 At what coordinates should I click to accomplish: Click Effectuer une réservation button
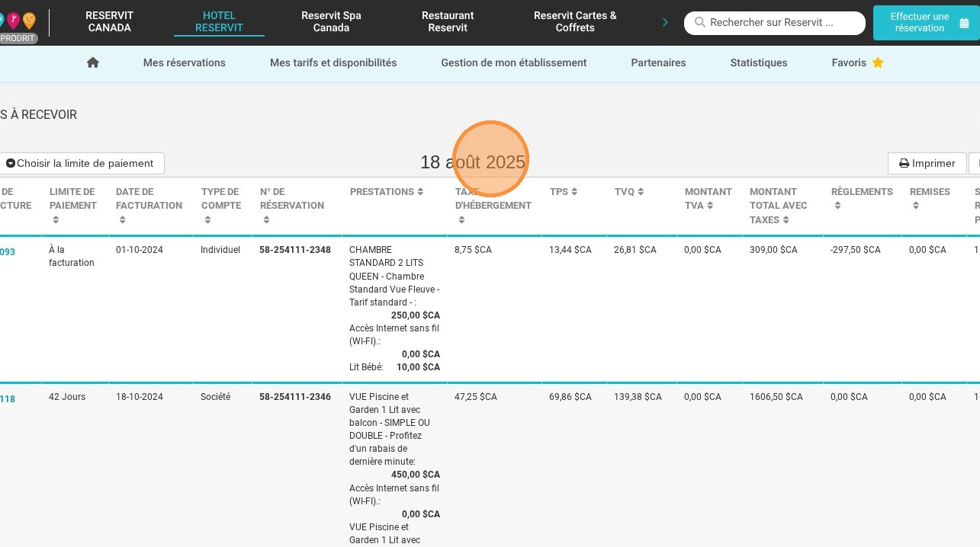point(927,22)
